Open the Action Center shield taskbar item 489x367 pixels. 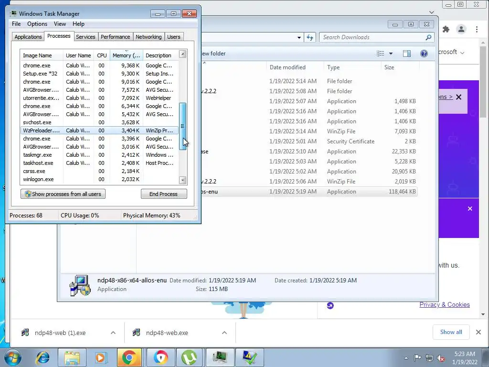[x=249, y=357]
